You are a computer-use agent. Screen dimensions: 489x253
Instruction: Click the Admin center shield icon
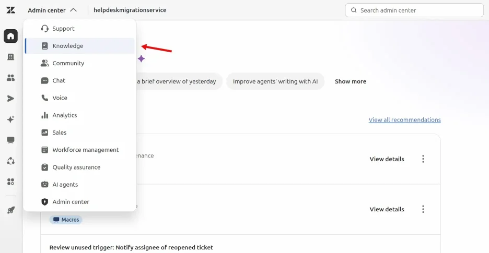coord(44,202)
